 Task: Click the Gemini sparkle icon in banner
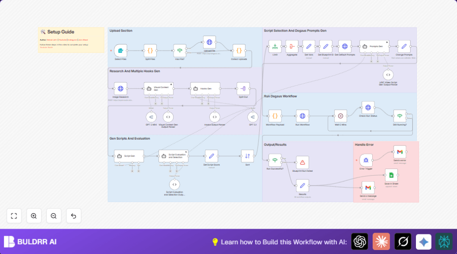tap(424, 242)
